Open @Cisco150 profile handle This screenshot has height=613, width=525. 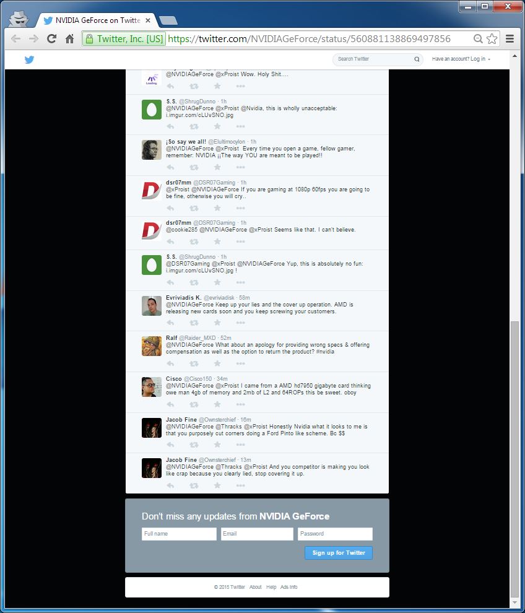(x=197, y=379)
